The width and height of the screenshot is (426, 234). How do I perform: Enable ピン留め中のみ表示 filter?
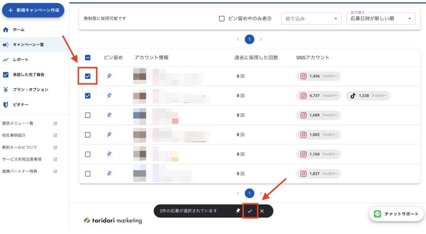[x=222, y=19]
